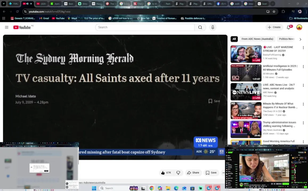308x191 pixels.
Task: Open Microsoft Store from the taskbar
Action: pos(192,188)
